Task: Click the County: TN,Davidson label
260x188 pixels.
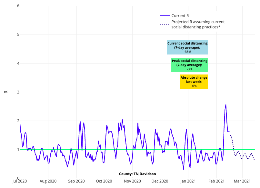Action: click(x=137, y=174)
